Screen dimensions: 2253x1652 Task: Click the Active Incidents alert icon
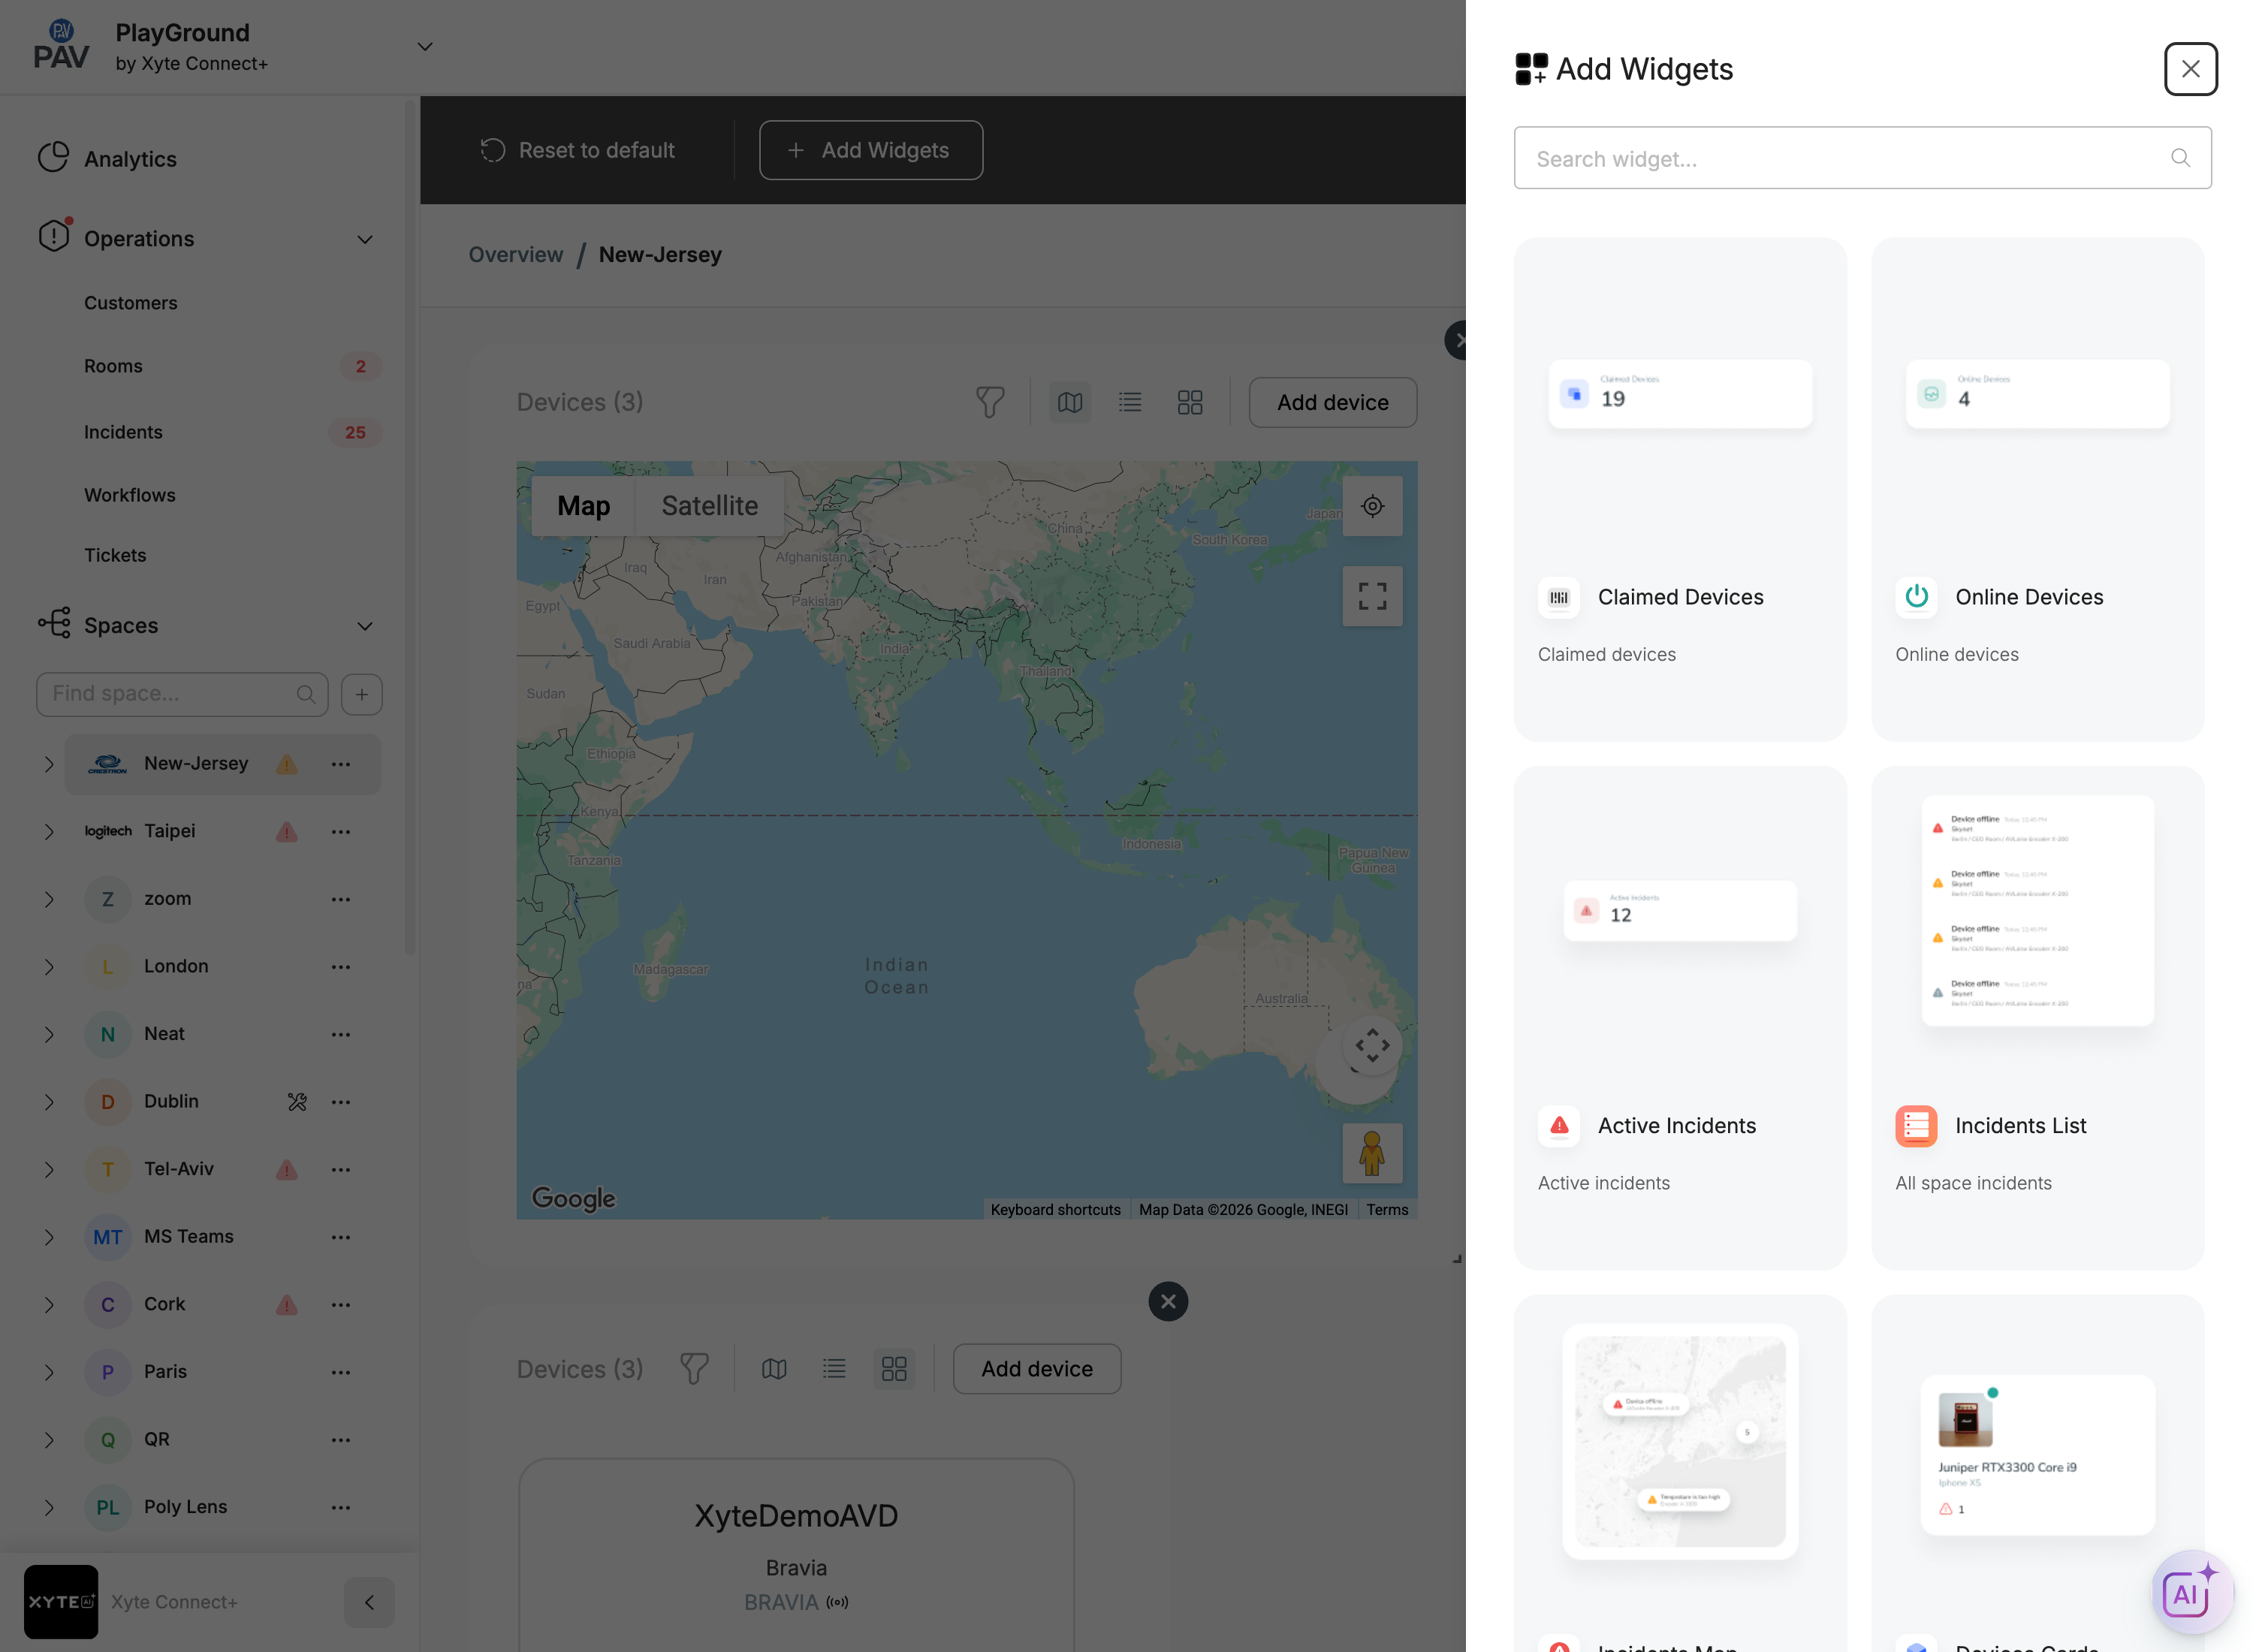(1559, 1126)
